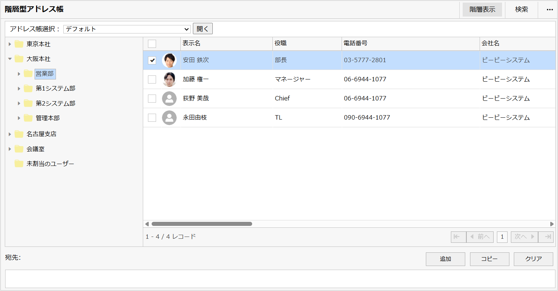Click 安田 鉄次's profile photo
Screen dimensions: 558x291
point(170,60)
